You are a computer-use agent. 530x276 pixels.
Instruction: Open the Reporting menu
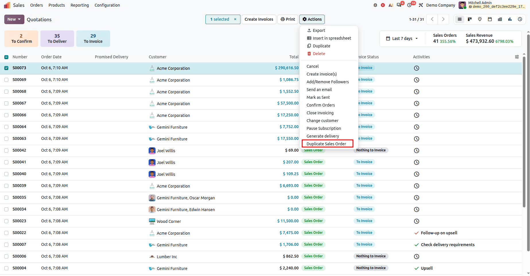(79, 5)
